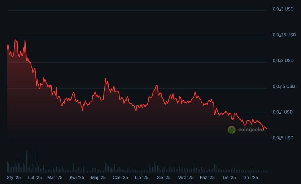Click the Lis '25 axis label

point(229,178)
